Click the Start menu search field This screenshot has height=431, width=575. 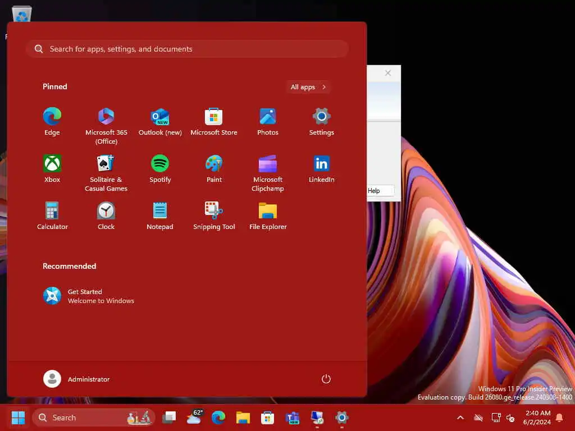point(187,49)
